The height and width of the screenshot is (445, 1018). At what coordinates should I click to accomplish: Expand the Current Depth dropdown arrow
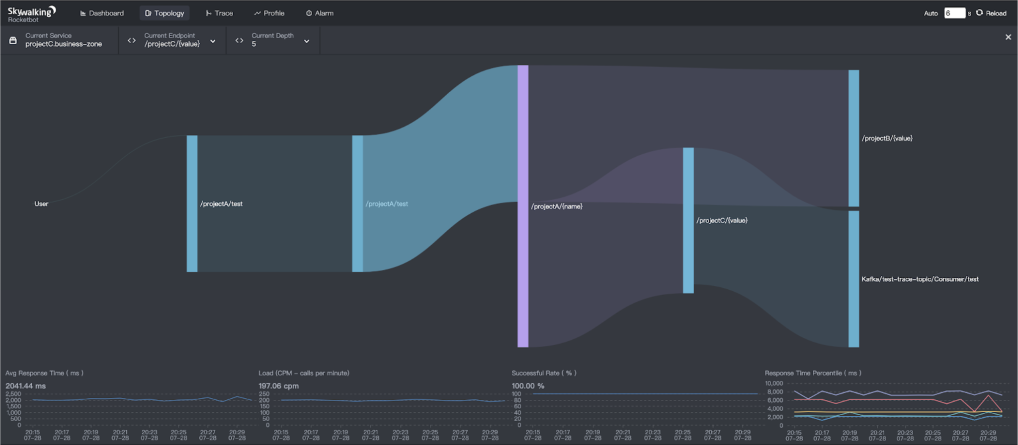307,41
